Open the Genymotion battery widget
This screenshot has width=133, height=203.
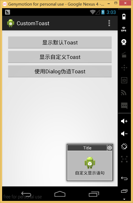click(124, 16)
